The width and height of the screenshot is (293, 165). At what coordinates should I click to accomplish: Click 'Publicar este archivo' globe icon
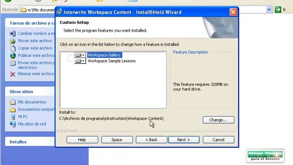pyautogui.click(x=13, y=55)
